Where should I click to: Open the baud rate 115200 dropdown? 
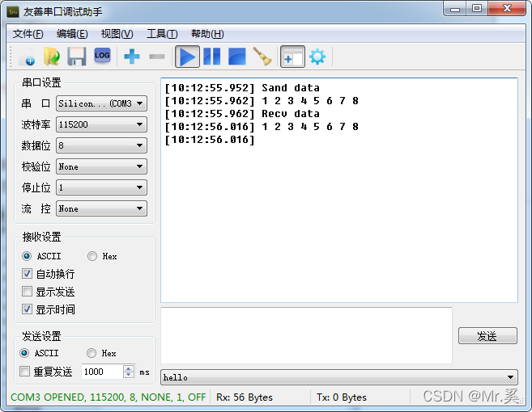click(101, 124)
